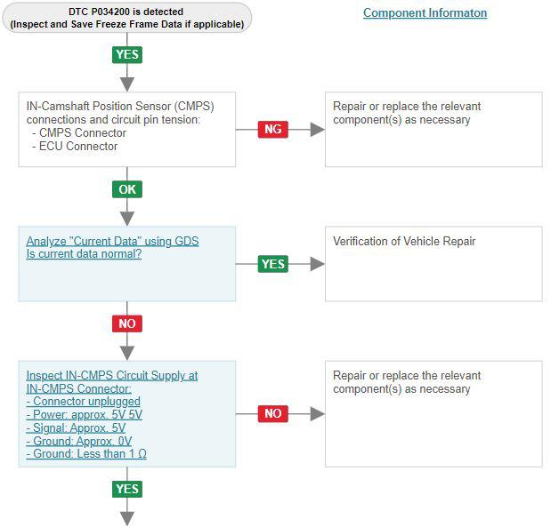Click the red NO badge below the Analyze Current Data box
551x527 pixels.
pyautogui.click(x=127, y=323)
